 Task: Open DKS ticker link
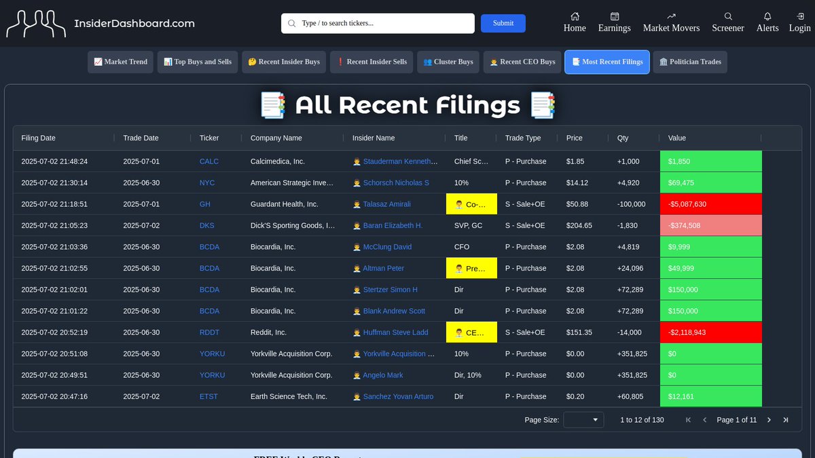207,226
